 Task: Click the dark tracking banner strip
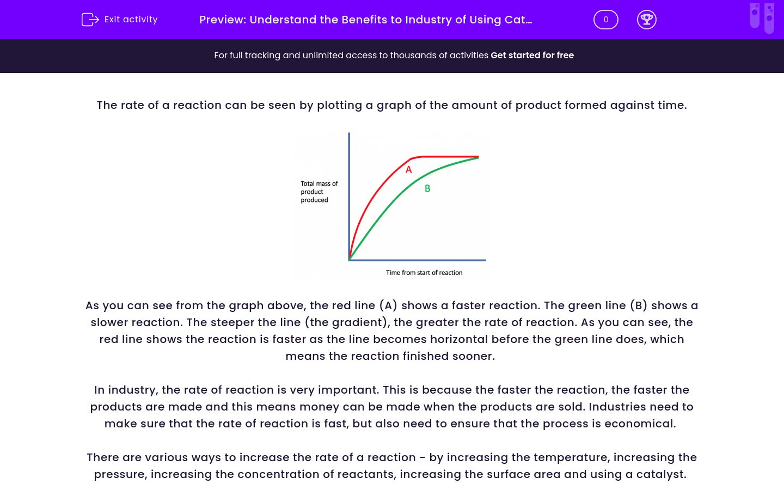(392, 56)
